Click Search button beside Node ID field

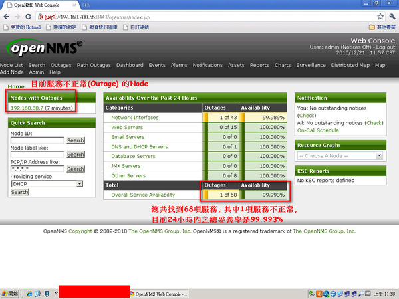[x=76, y=140]
